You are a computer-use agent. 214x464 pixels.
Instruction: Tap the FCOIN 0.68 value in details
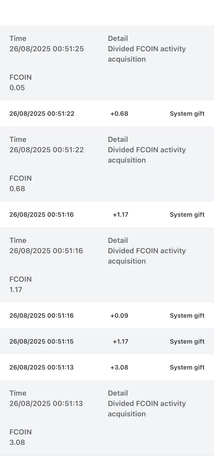pyautogui.click(x=17, y=189)
